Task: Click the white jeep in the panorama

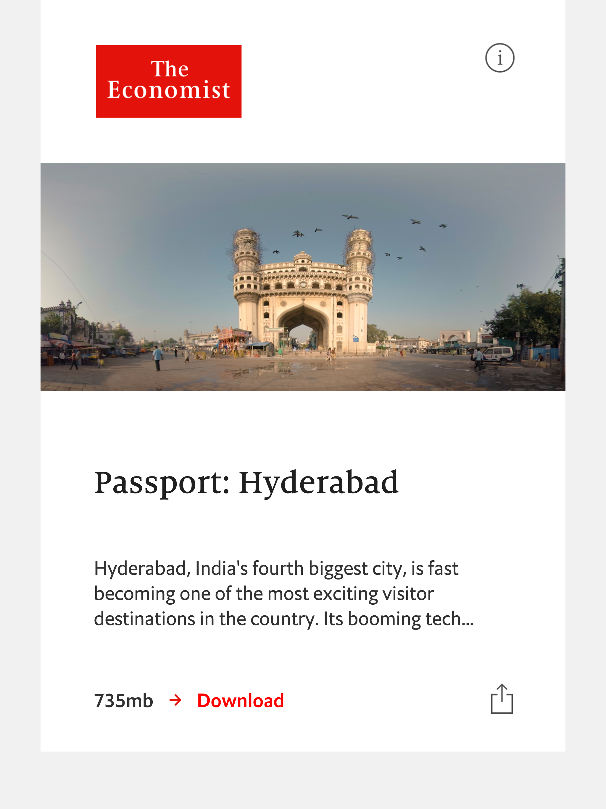Action: coord(498,354)
